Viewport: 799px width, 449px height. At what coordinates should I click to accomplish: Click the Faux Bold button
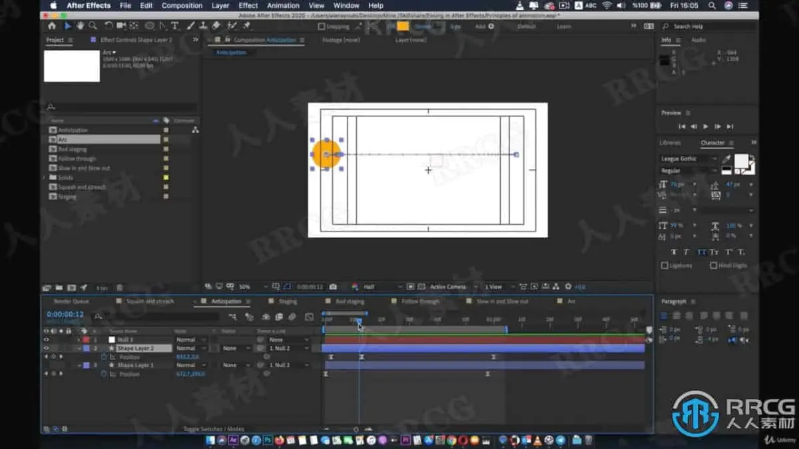click(x=674, y=252)
